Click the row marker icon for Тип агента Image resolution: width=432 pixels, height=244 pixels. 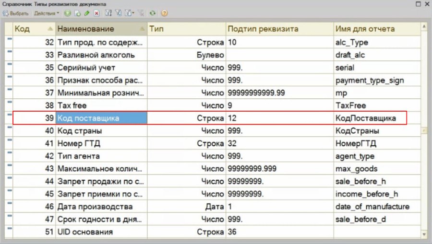pyautogui.click(x=9, y=152)
